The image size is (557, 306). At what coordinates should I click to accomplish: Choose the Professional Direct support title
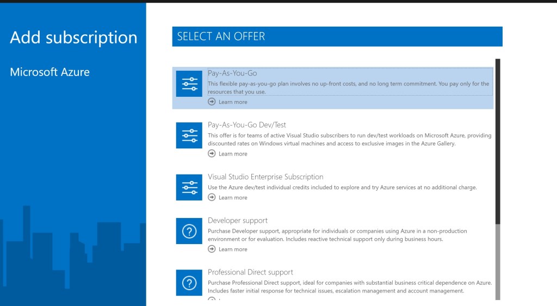250,272
